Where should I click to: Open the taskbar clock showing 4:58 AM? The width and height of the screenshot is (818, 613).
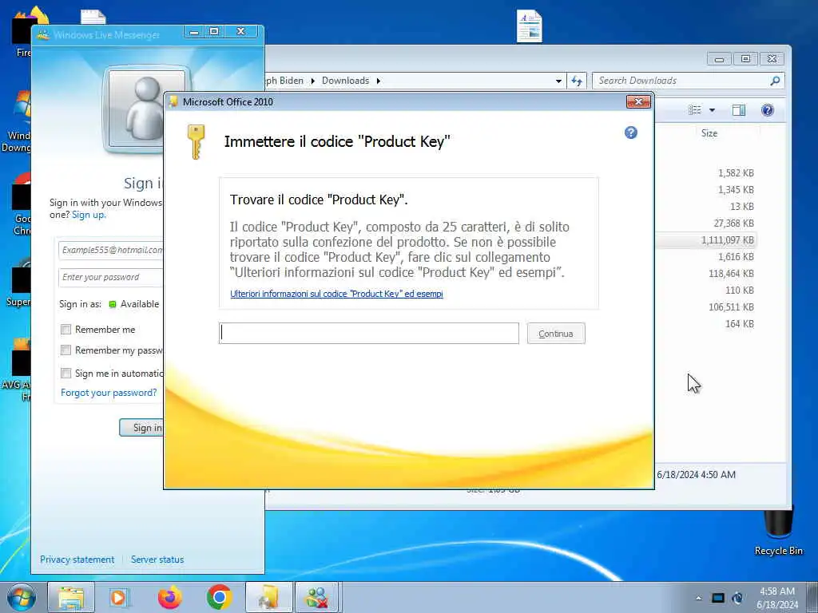(777, 598)
